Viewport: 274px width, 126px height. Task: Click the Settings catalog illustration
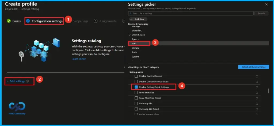[x=39, y=50]
